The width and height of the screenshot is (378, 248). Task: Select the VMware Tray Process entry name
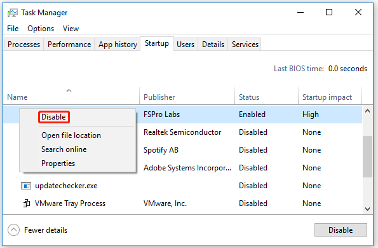[70, 203]
